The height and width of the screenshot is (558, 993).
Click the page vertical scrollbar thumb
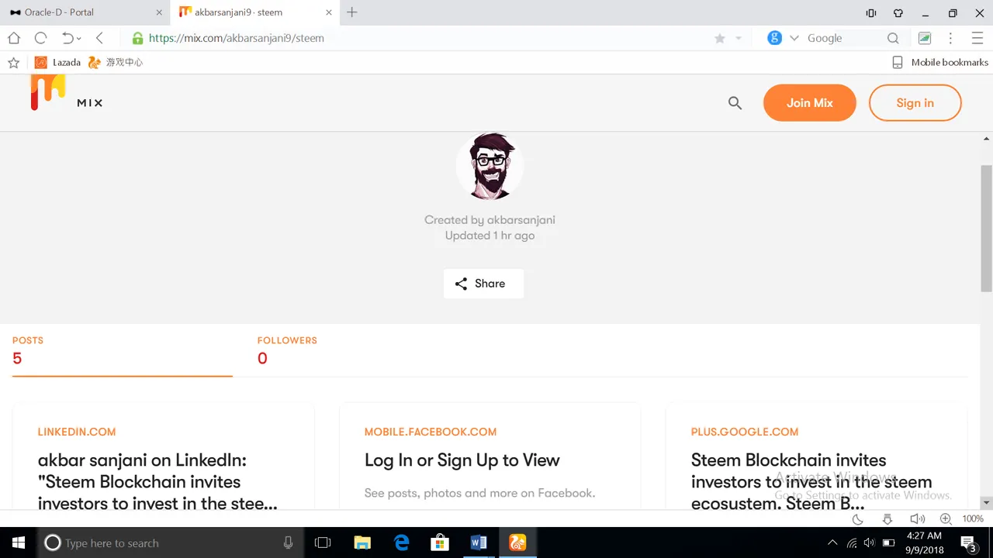pos(986,228)
